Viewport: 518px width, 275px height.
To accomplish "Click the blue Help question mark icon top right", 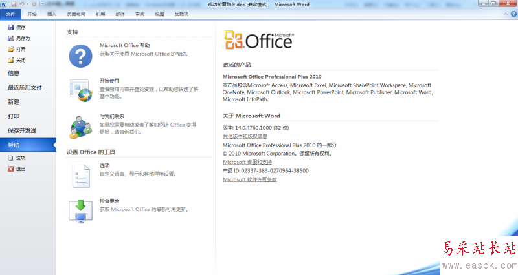I will pyautogui.click(x=513, y=14).
